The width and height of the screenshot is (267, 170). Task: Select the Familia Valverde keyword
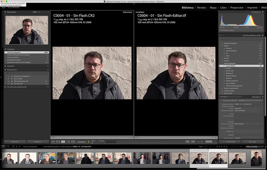231,51
